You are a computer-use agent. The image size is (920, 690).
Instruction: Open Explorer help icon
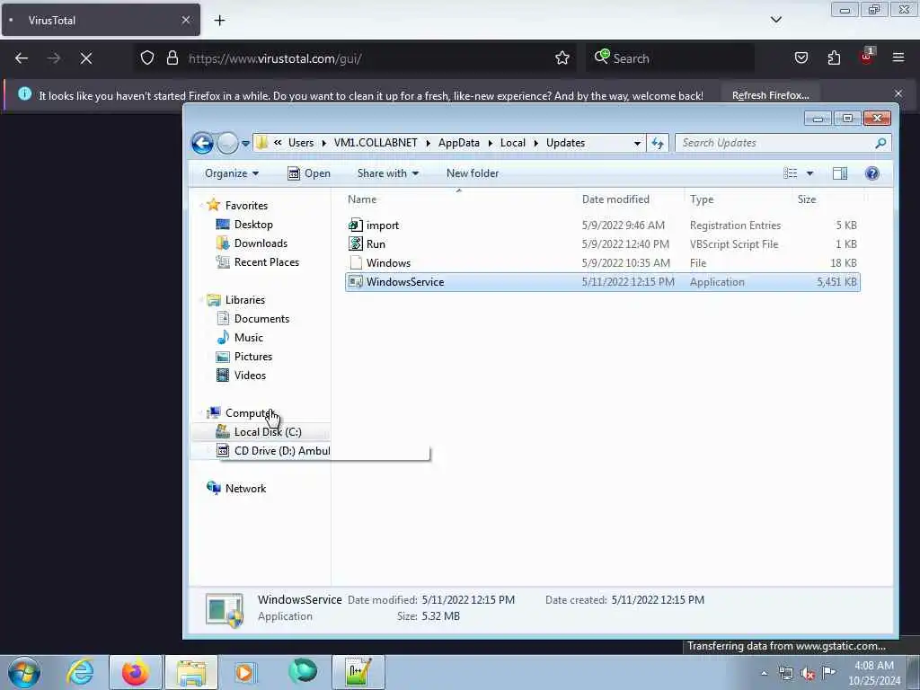pos(871,173)
